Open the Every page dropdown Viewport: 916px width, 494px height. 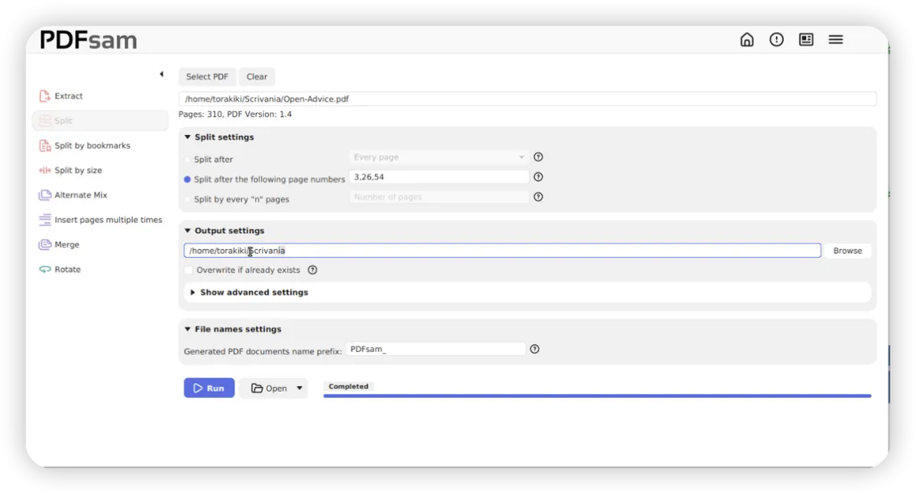439,157
